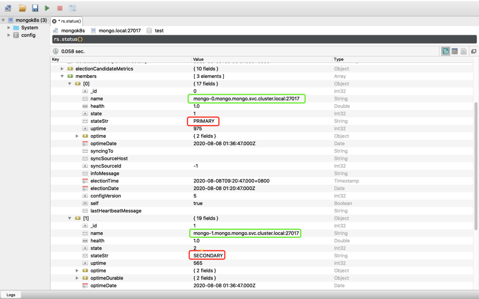Select the SECONDARY stateStr value

208,256
